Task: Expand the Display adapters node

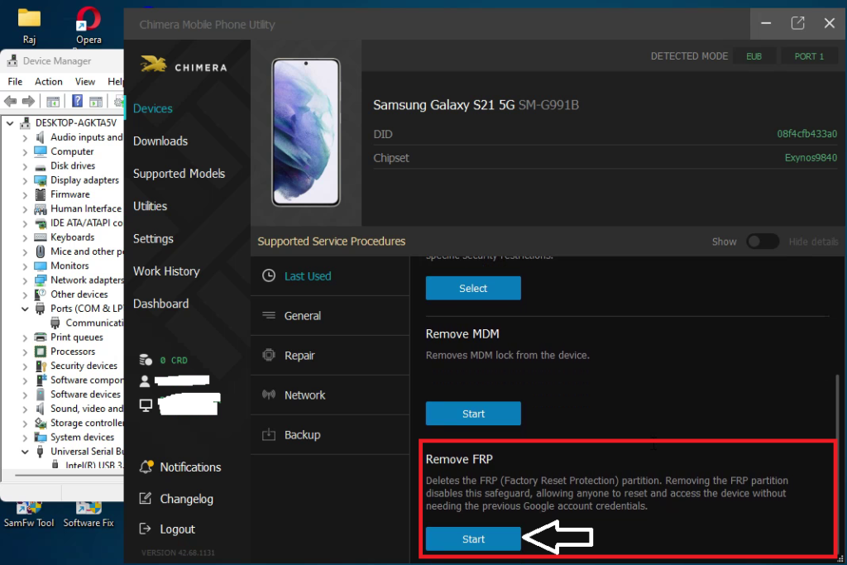Action: pos(25,180)
